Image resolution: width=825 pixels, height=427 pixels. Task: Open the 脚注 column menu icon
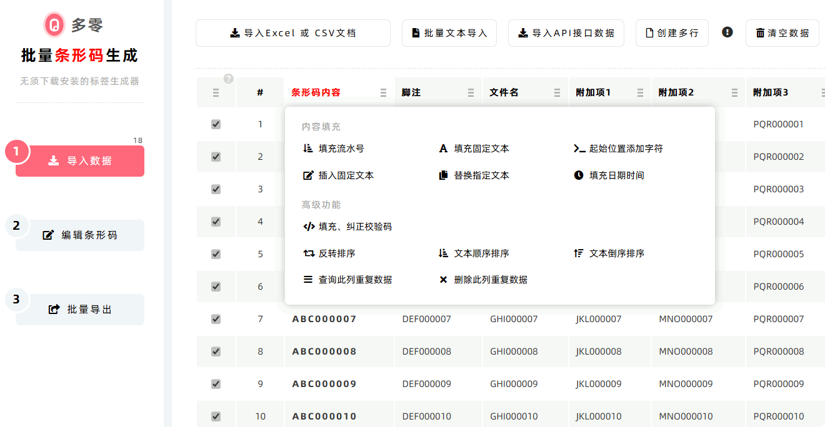point(471,92)
